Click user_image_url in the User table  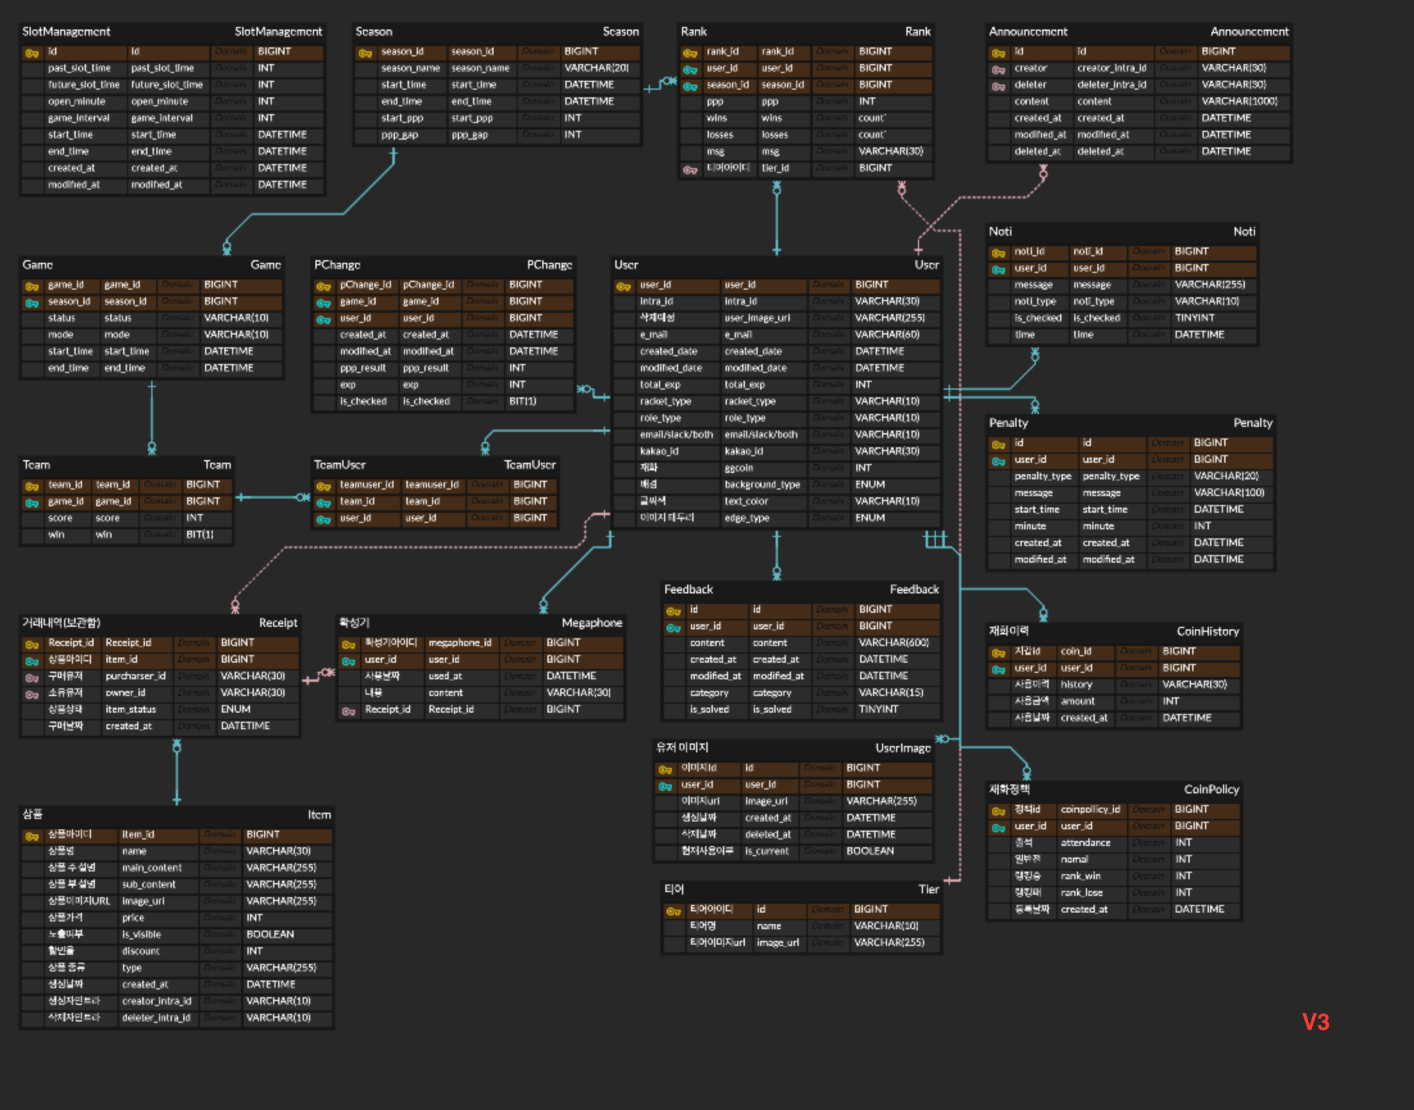click(x=757, y=318)
